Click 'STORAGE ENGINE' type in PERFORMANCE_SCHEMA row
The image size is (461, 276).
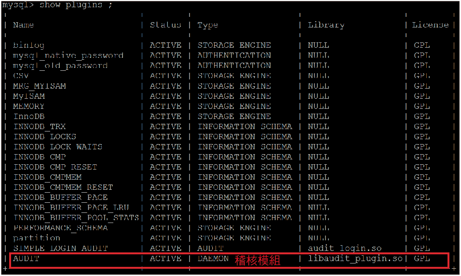click(x=234, y=228)
